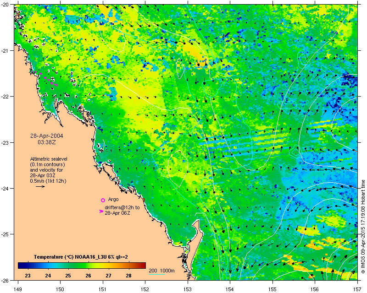Click the longitude axis label 153
Image resolution: width=367 pixels, height=293 pixels.
188,289
